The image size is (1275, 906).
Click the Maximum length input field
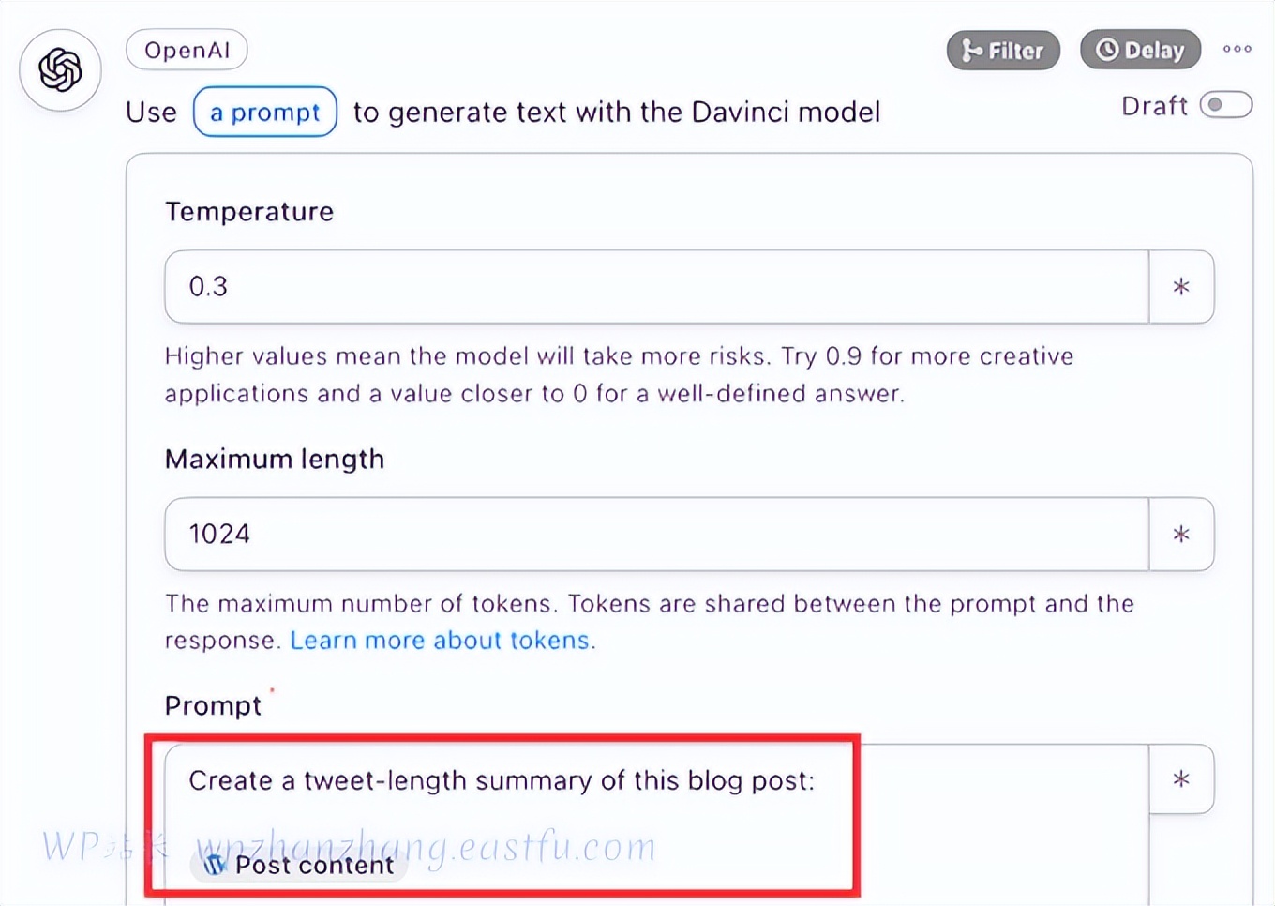click(656, 535)
